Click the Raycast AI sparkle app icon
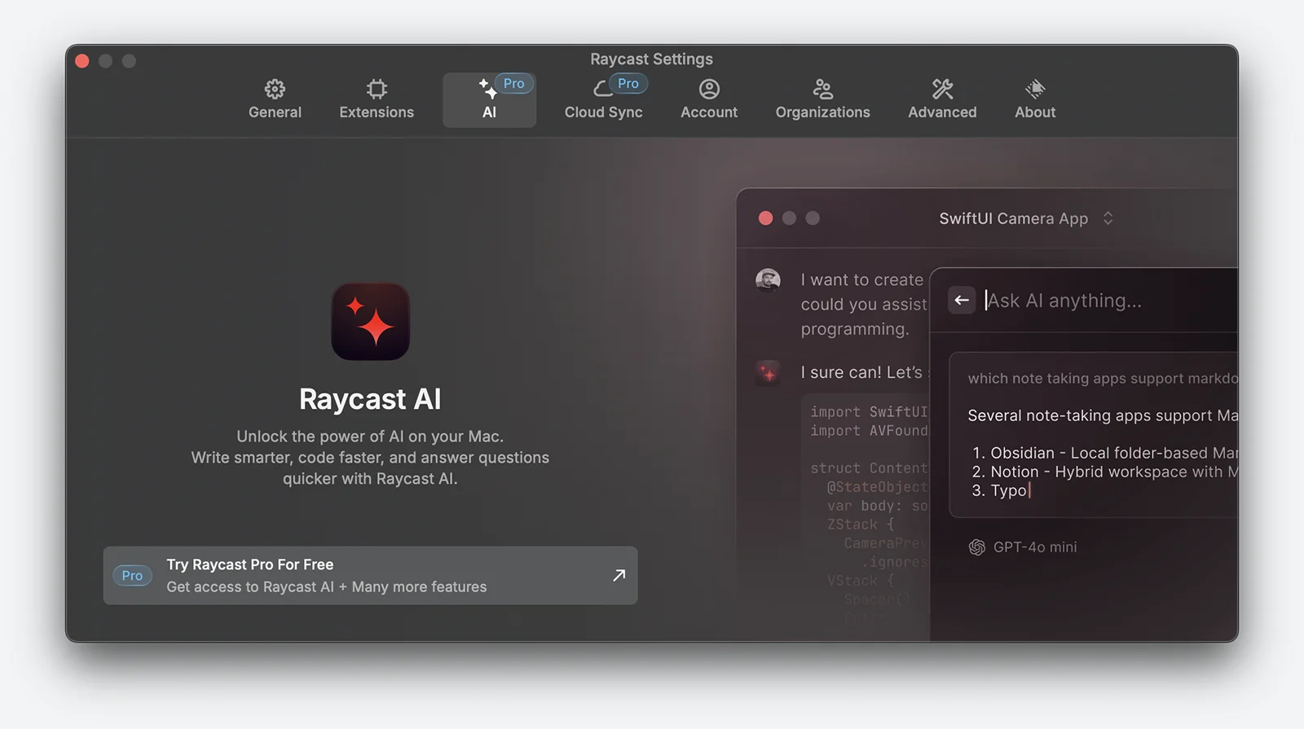 click(x=370, y=322)
